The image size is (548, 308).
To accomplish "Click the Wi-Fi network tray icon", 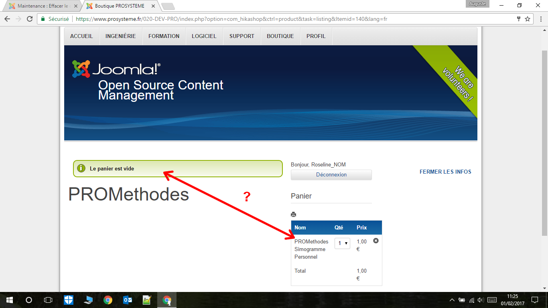I will [472, 300].
